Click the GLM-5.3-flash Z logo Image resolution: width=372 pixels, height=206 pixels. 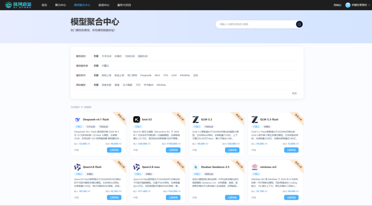click(255, 119)
